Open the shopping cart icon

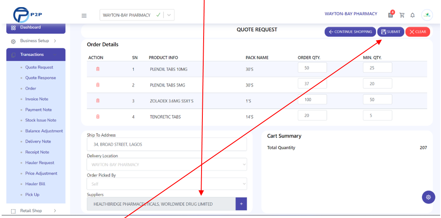click(x=402, y=15)
